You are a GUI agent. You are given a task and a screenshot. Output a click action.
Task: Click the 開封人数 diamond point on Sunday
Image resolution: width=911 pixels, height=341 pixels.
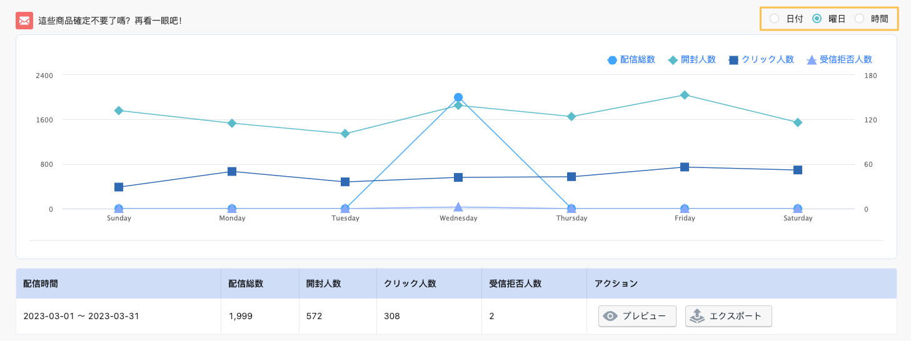click(x=119, y=111)
